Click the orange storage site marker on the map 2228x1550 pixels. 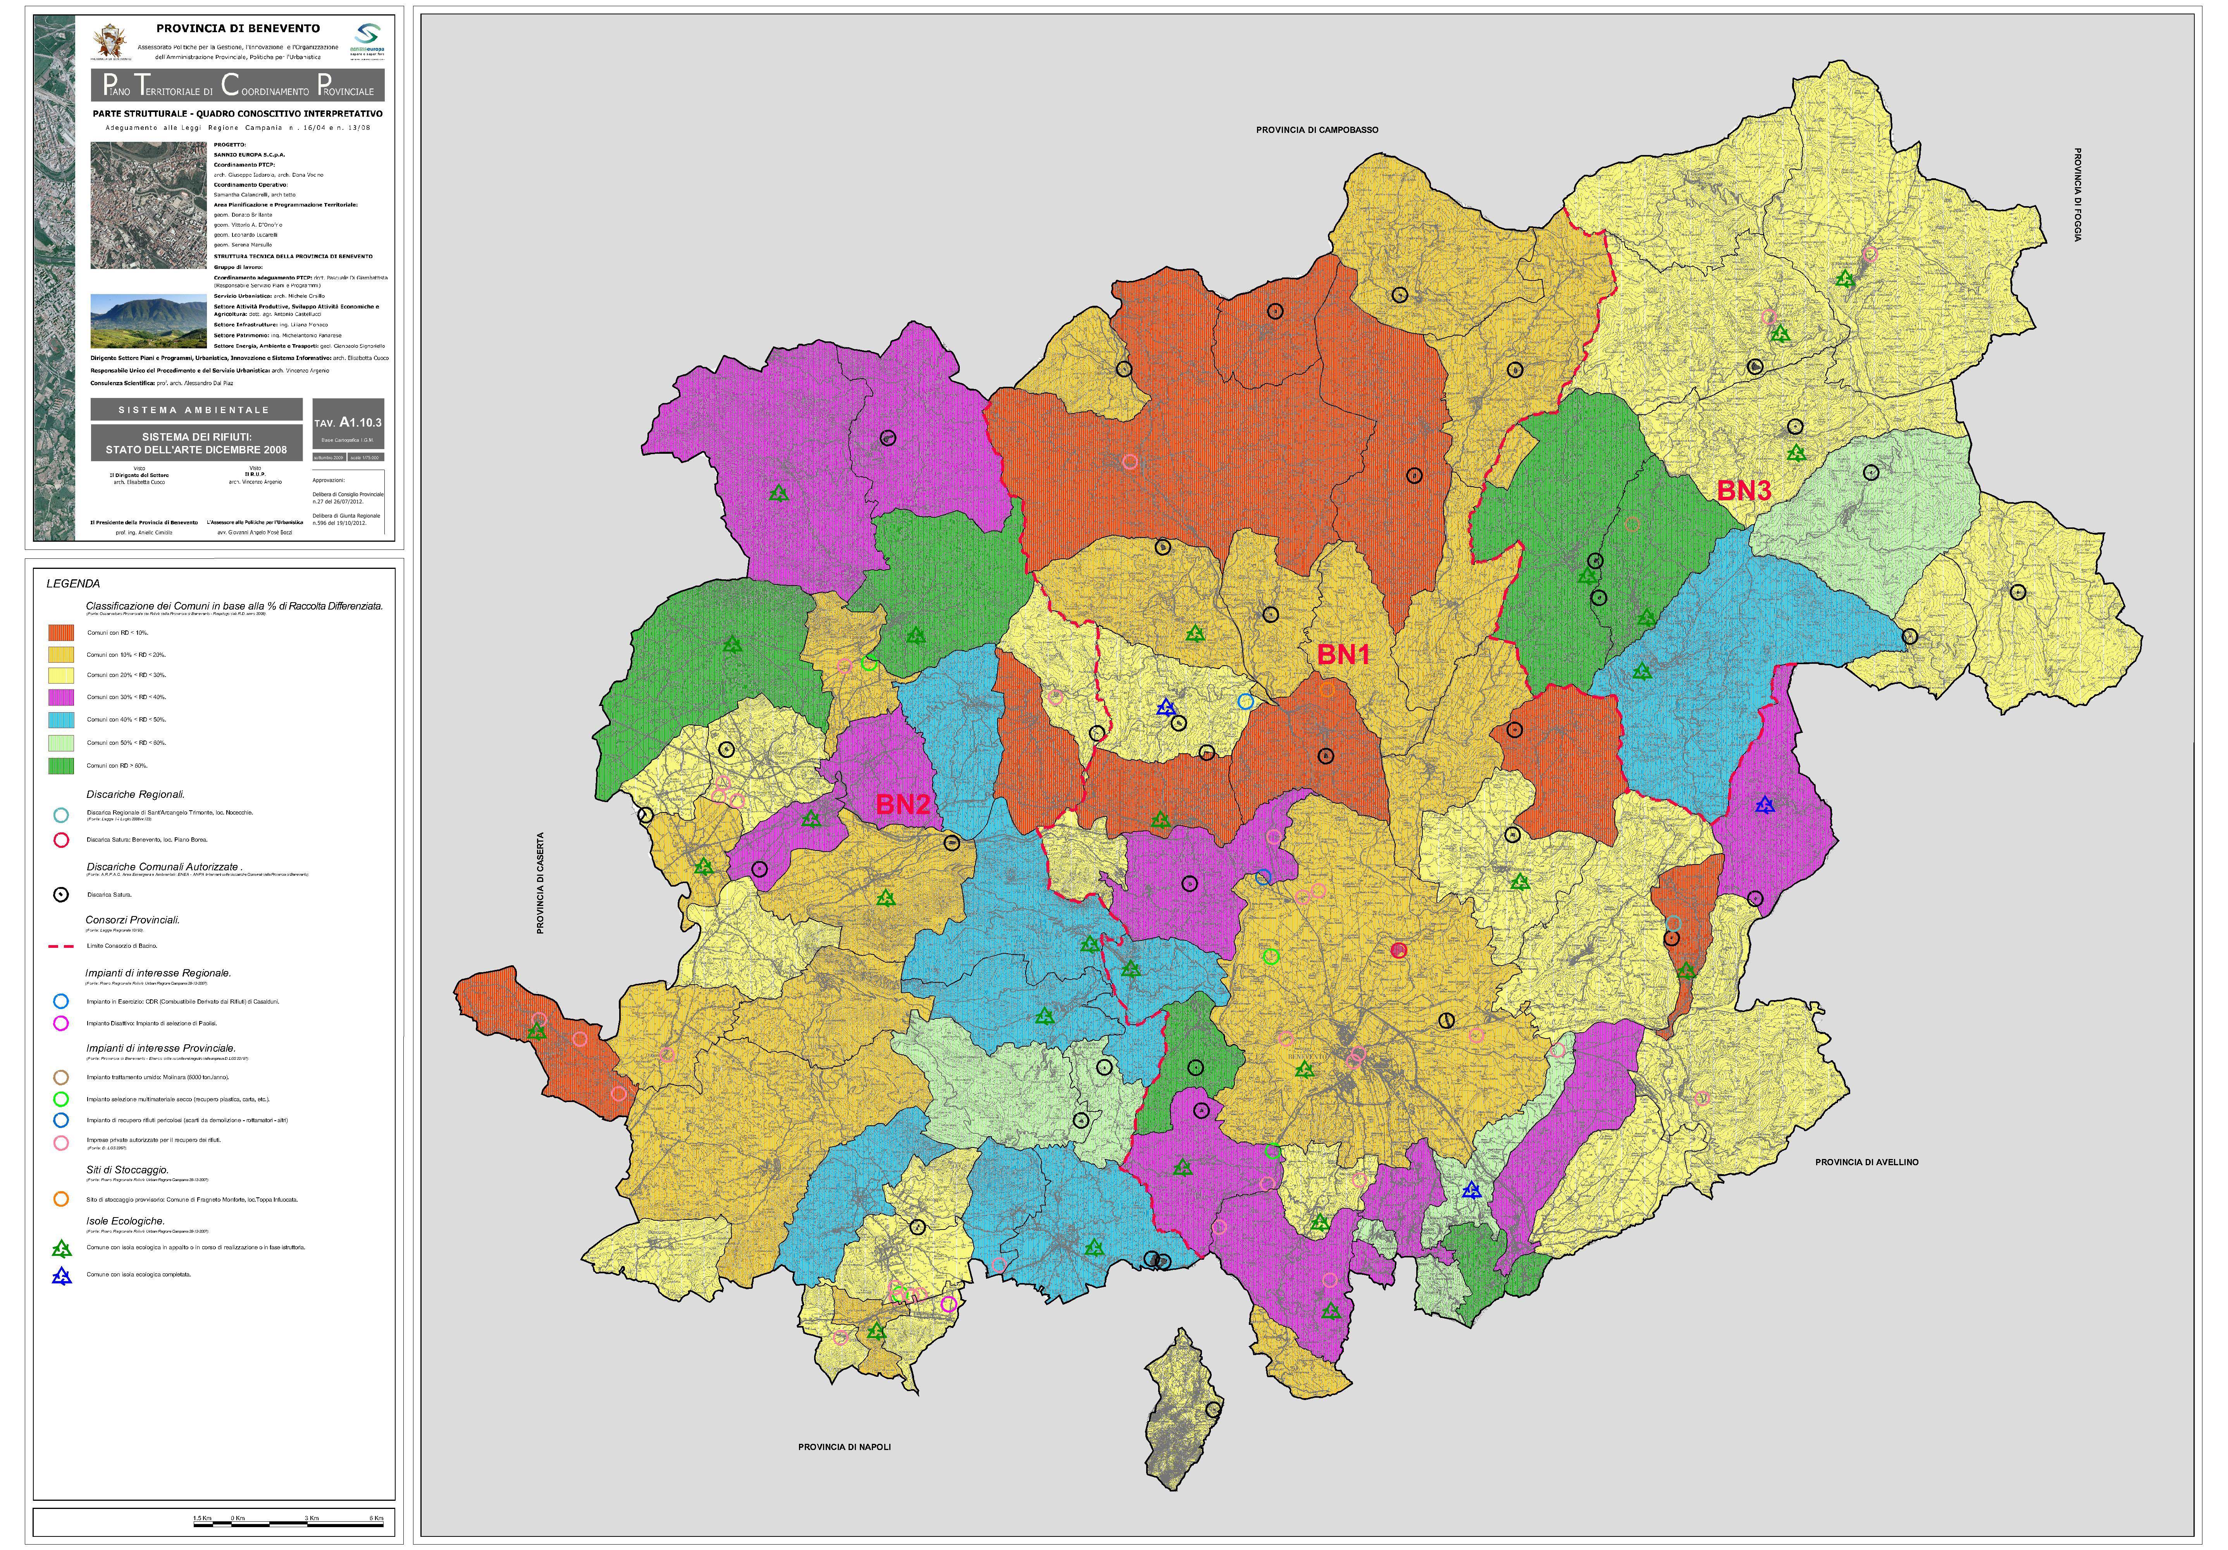tap(1326, 690)
